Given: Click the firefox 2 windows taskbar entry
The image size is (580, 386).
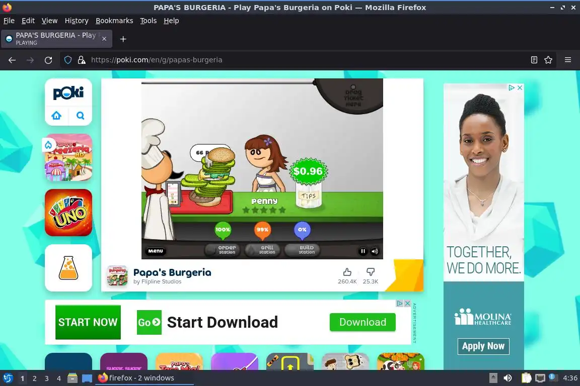Looking at the screenshot, I should click(144, 378).
